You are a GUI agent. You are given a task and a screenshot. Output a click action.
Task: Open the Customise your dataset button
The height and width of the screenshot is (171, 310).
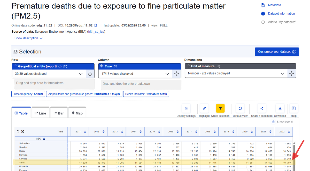pos(277,51)
